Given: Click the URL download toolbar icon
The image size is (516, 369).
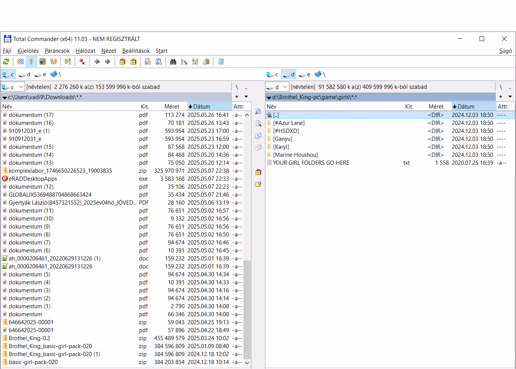Looking at the screenshot, I should (x=159, y=61).
